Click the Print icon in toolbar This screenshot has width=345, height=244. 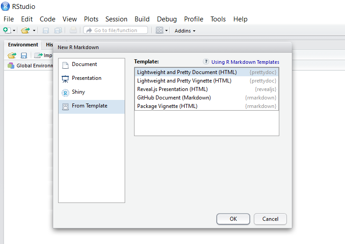coord(73,30)
